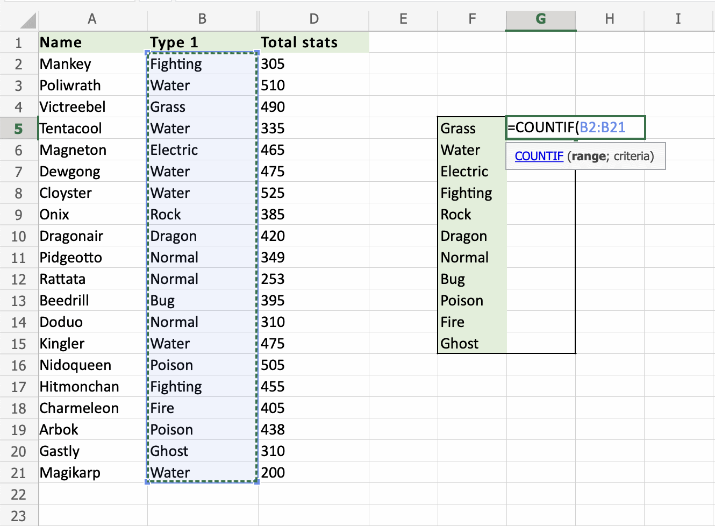Click the Type 1 header cell
This screenshot has height=526, width=715.
pyautogui.click(x=202, y=42)
